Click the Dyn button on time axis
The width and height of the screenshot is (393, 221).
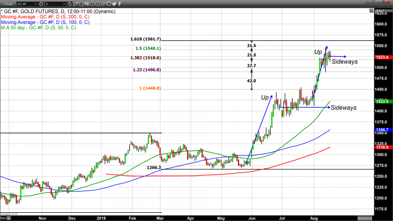pyautogui.click(x=5, y=218)
